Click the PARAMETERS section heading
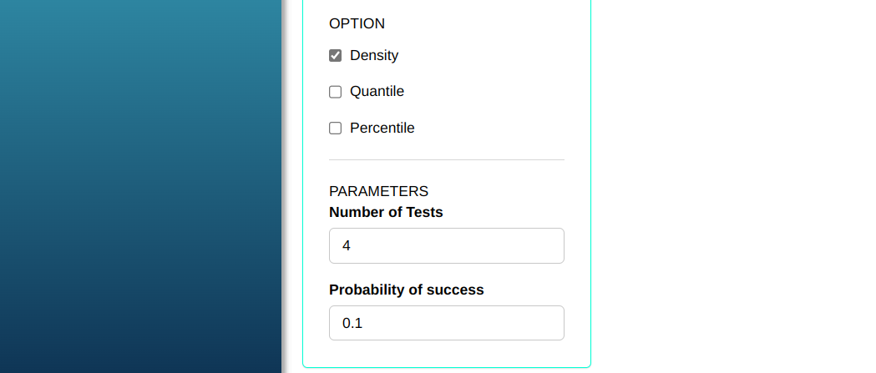This screenshot has height=373, width=876. pyautogui.click(x=378, y=192)
